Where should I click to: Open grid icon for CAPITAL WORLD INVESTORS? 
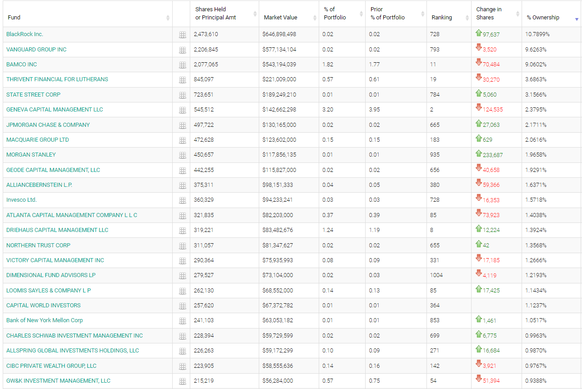(x=183, y=306)
